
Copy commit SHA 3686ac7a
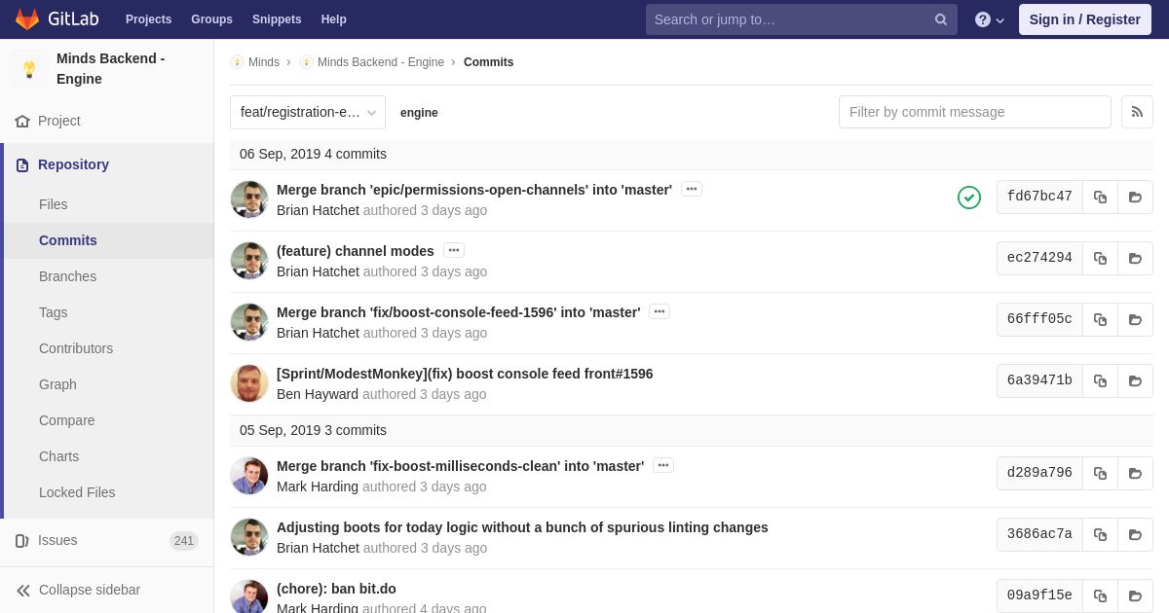pos(1100,534)
